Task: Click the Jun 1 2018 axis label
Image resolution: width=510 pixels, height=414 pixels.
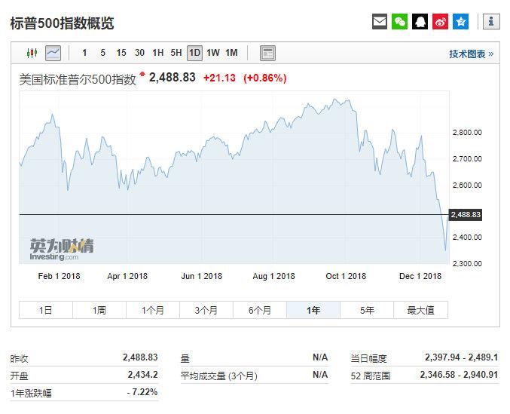Action: click(201, 276)
